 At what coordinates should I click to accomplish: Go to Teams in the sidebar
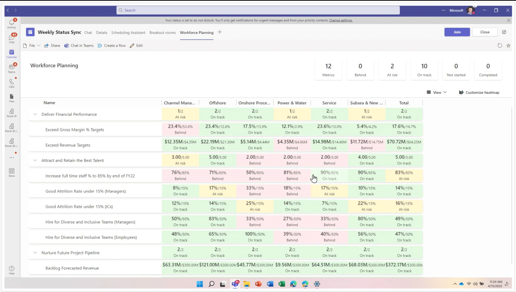pos(12,68)
